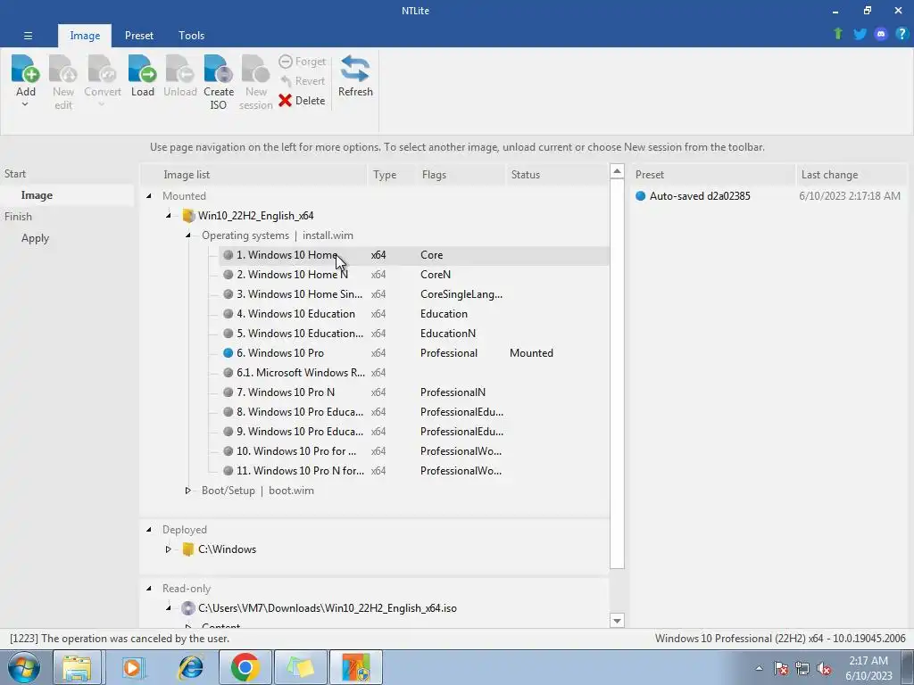Click the Create ISO icon
The width and height of the screenshot is (914, 685).
tap(219, 69)
